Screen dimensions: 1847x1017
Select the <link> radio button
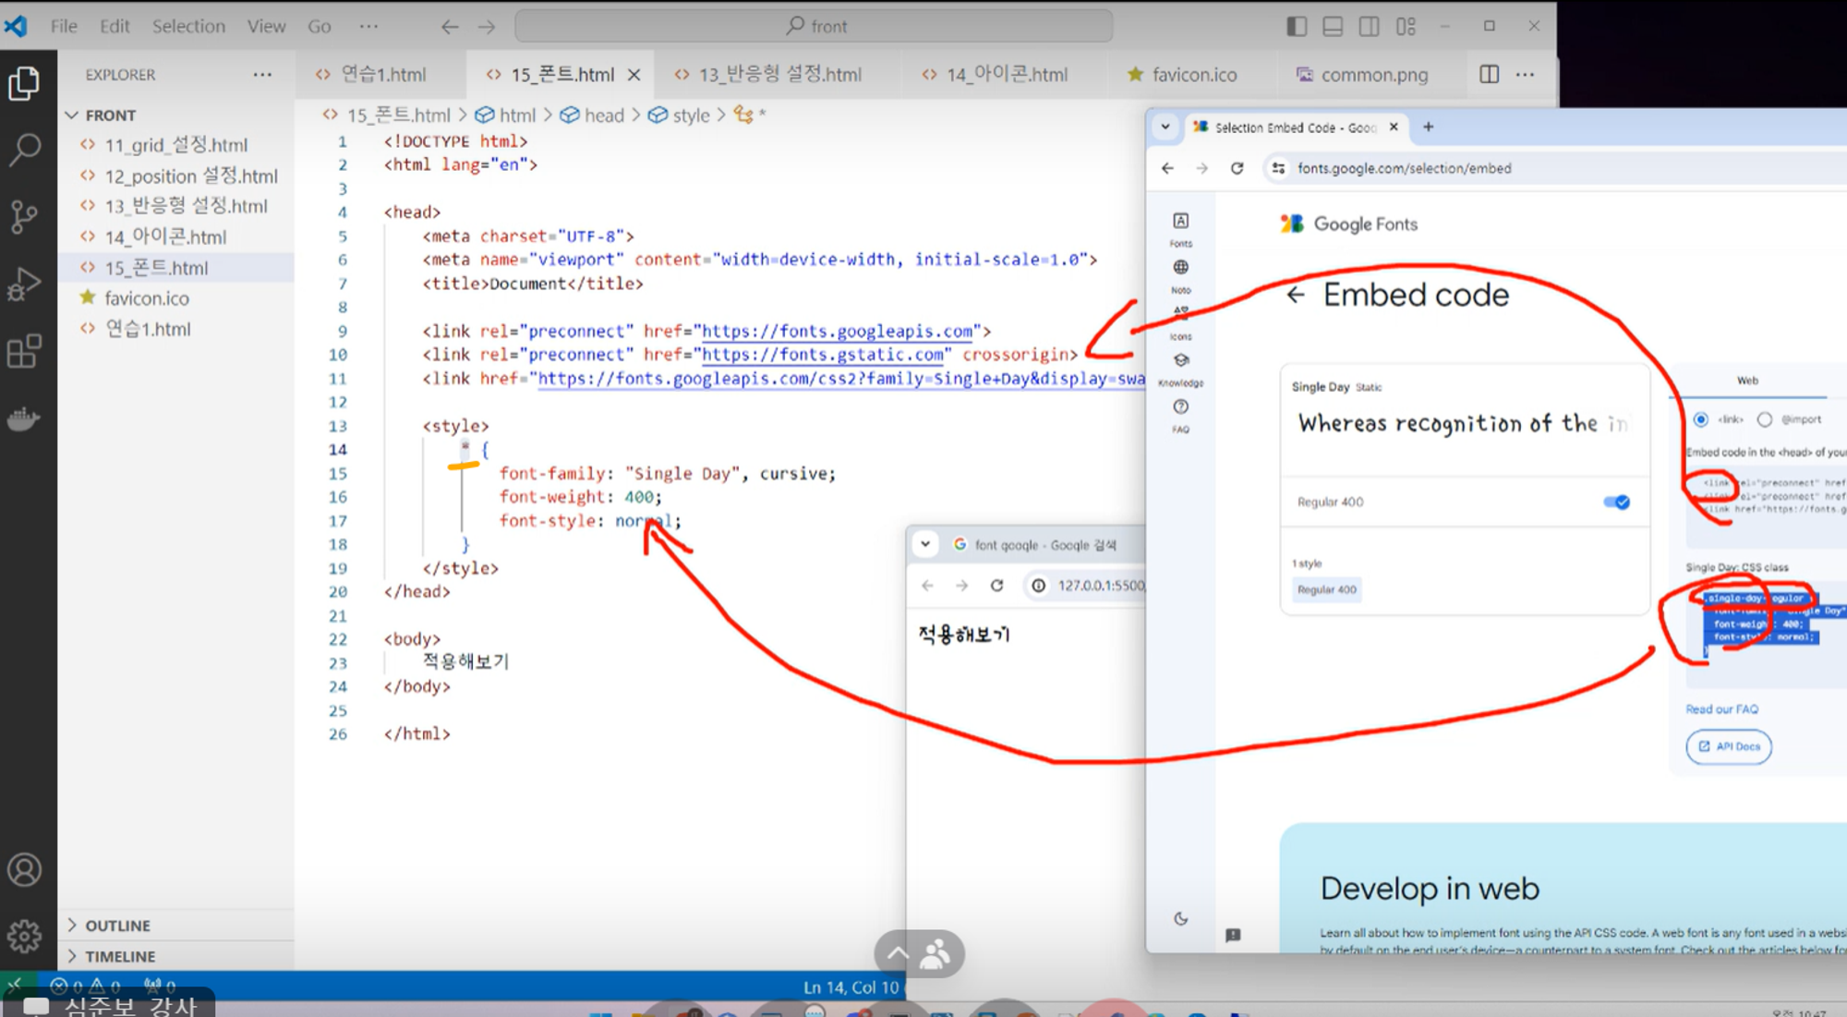1700,419
